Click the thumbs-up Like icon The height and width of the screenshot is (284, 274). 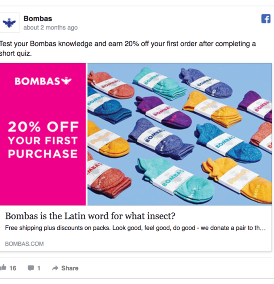tap(3, 268)
